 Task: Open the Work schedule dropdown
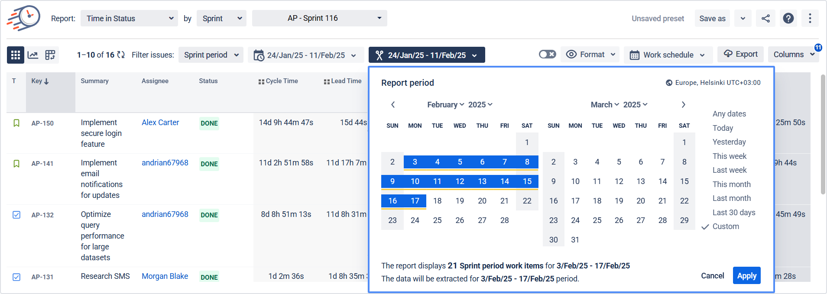[x=668, y=55]
